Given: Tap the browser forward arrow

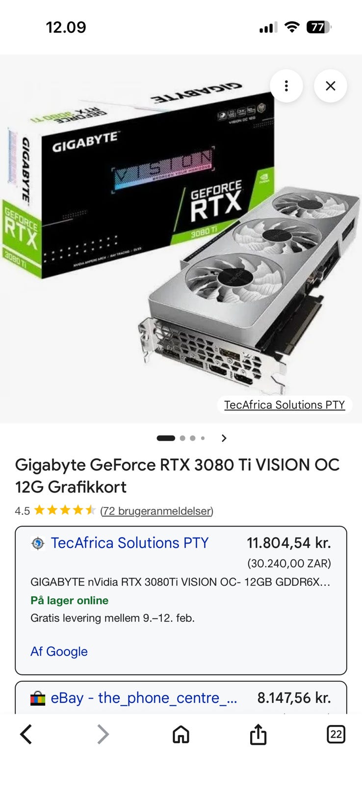Looking at the screenshot, I should [102, 734].
